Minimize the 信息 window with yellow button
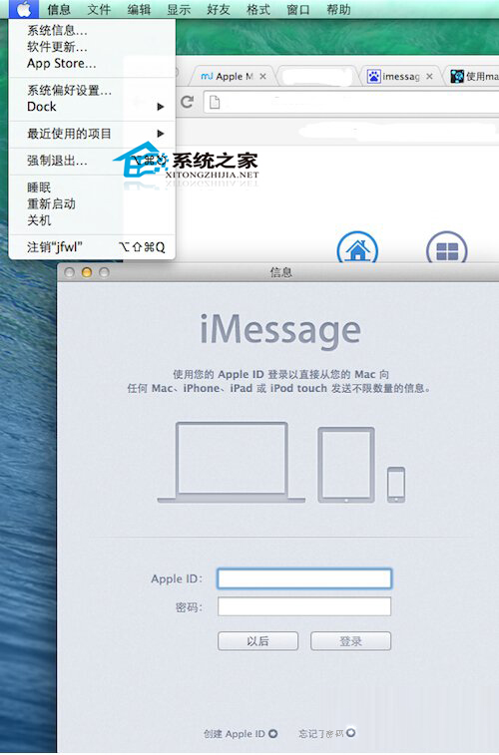This screenshot has height=755, width=499. coord(87,272)
